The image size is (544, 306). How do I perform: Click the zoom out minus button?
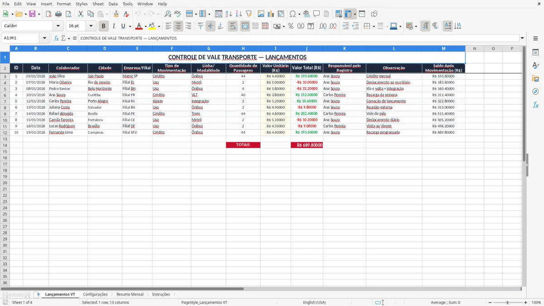click(490, 302)
